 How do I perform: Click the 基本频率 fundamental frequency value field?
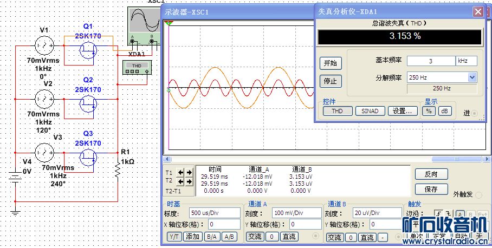tap(431, 61)
